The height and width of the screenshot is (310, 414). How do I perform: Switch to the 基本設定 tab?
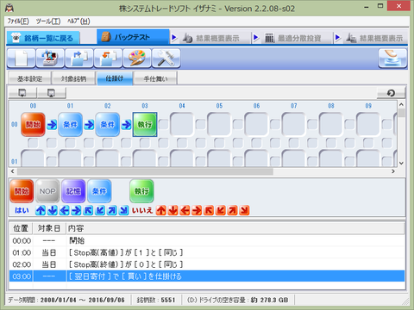(29, 78)
